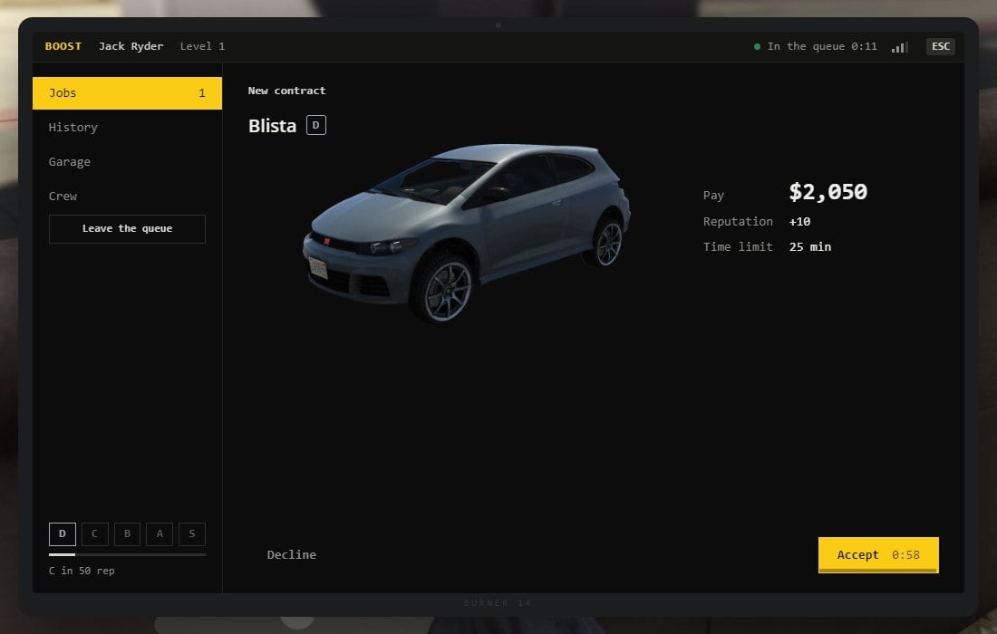Image resolution: width=997 pixels, height=634 pixels.
Task: Accept the Blista contract
Action: 878,555
